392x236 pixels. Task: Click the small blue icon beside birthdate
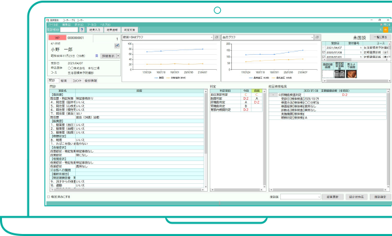click(x=97, y=56)
